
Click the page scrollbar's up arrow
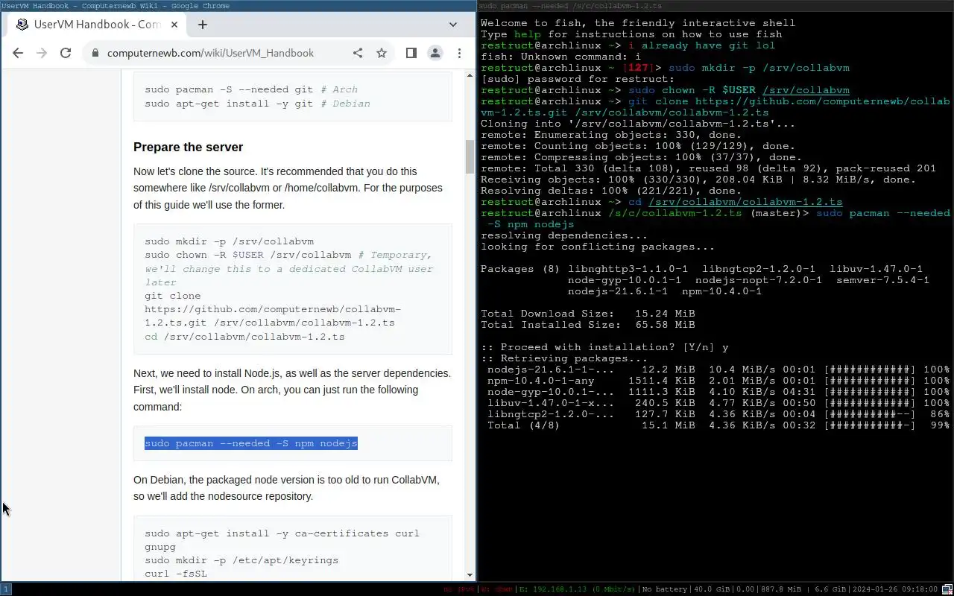pos(470,75)
